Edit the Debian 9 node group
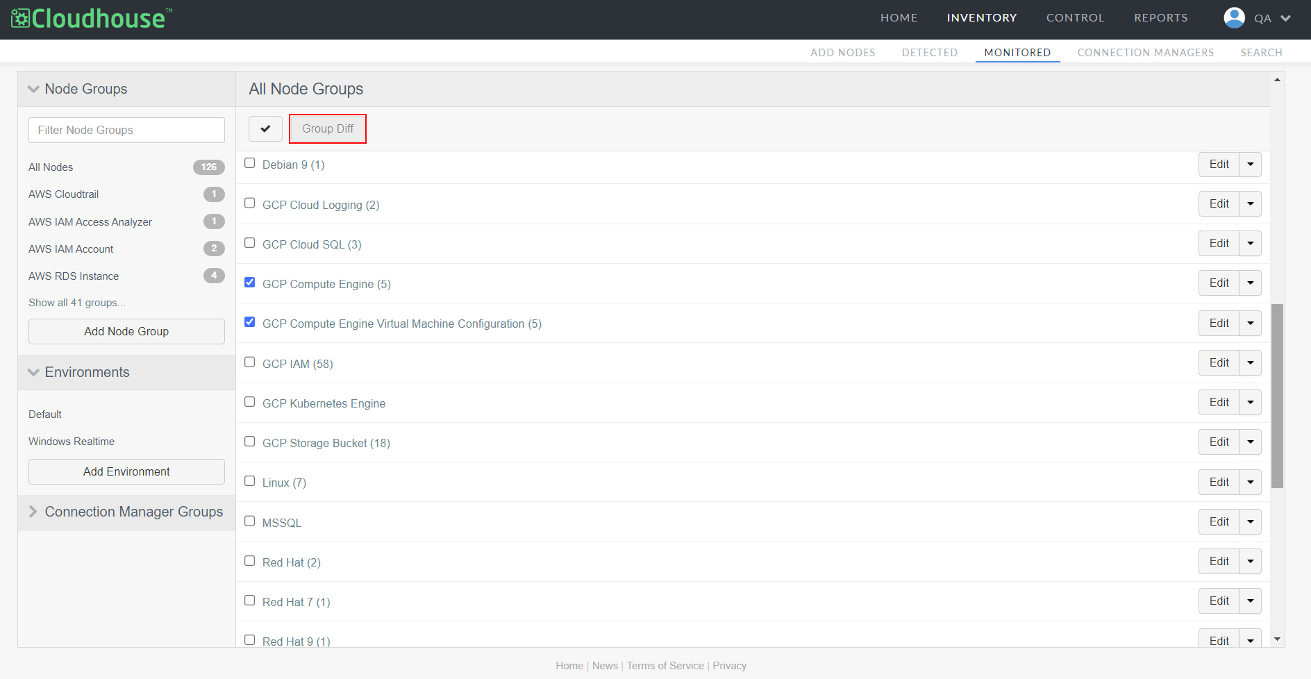Image resolution: width=1311 pixels, height=679 pixels. pyautogui.click(x=1219, y=165)
